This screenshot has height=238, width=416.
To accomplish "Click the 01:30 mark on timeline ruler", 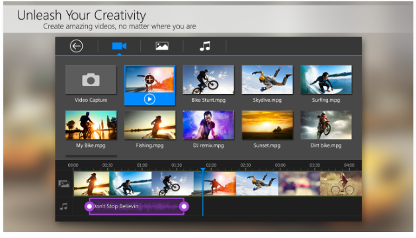I will coord(177,165).
